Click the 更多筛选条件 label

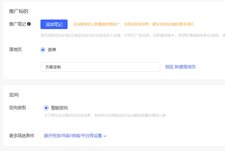click(x=21, y=136)
